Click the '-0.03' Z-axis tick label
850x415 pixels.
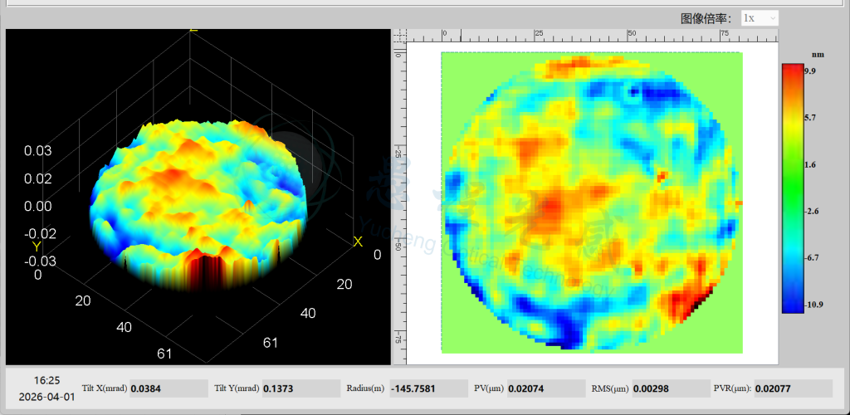[40, 261]
